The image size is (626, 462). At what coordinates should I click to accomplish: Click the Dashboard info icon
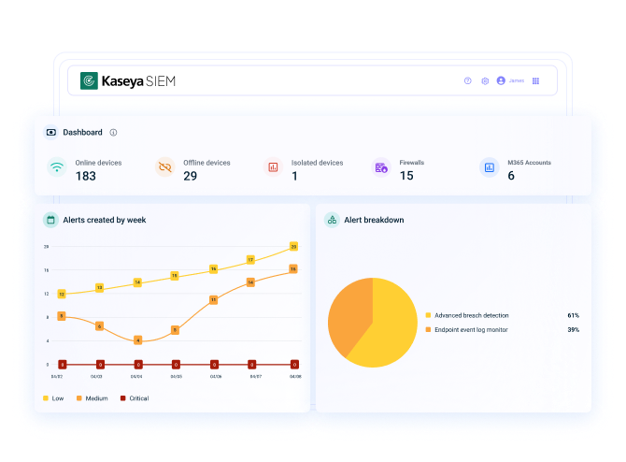point(113,133)
